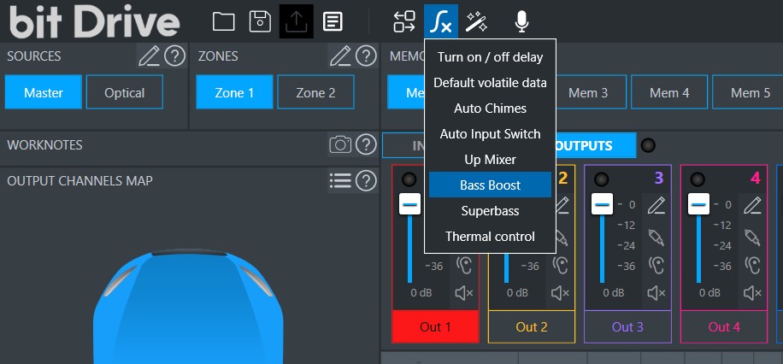Click the Out 2 channel label
This screenshot has height=364, width=783.
point(532,326)
